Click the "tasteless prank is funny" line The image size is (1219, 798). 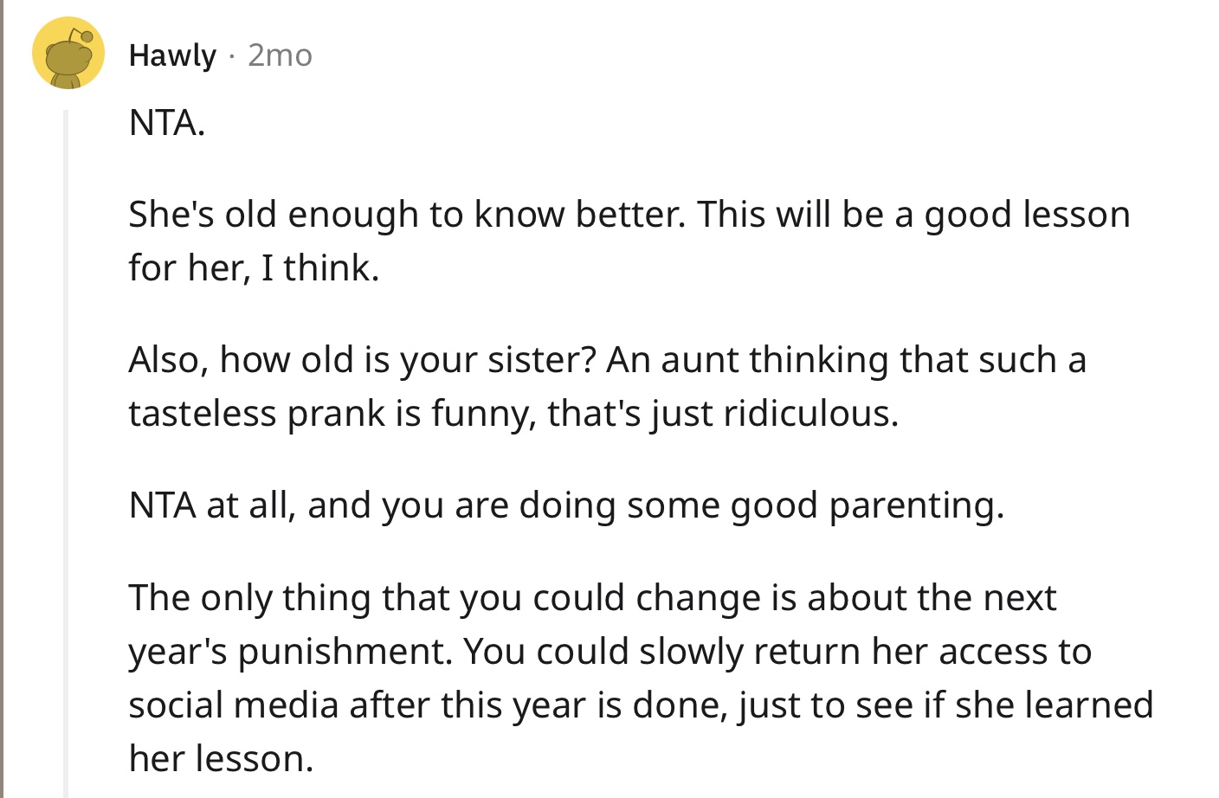[x=513, y=414]
